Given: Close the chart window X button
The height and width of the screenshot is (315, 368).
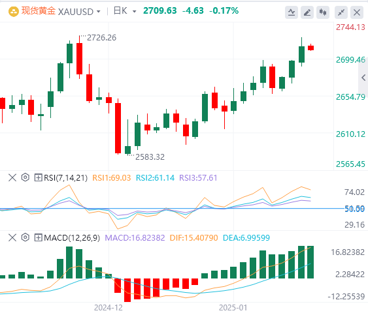Looking at the screenshot, I should point(357,12).
